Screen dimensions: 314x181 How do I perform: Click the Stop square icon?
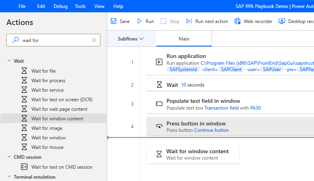[164, 21]
